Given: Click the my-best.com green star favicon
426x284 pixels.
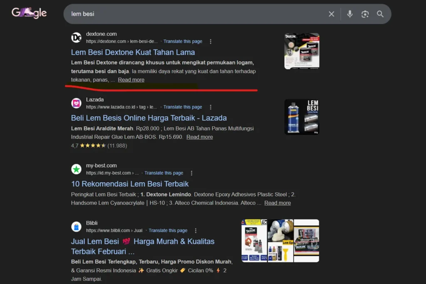Looking at the screenshot, I should [76, 169].
